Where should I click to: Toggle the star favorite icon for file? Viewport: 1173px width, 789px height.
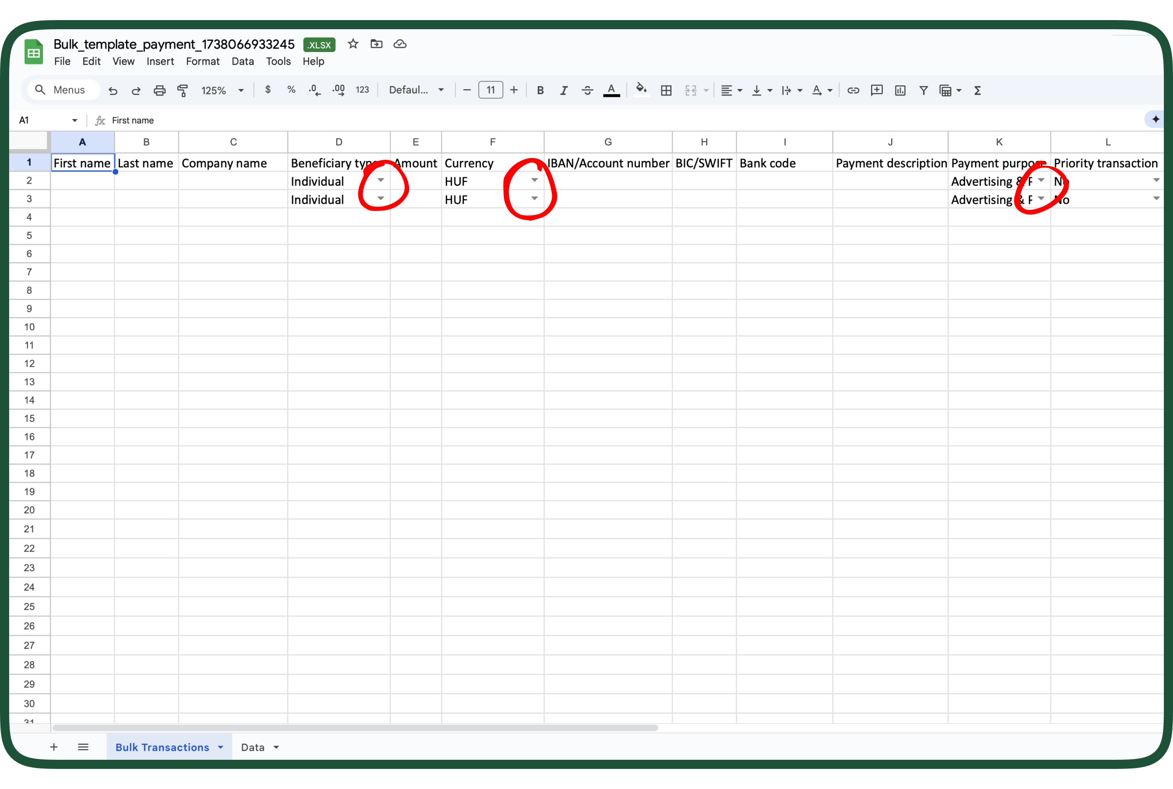[x=355, y=43]
